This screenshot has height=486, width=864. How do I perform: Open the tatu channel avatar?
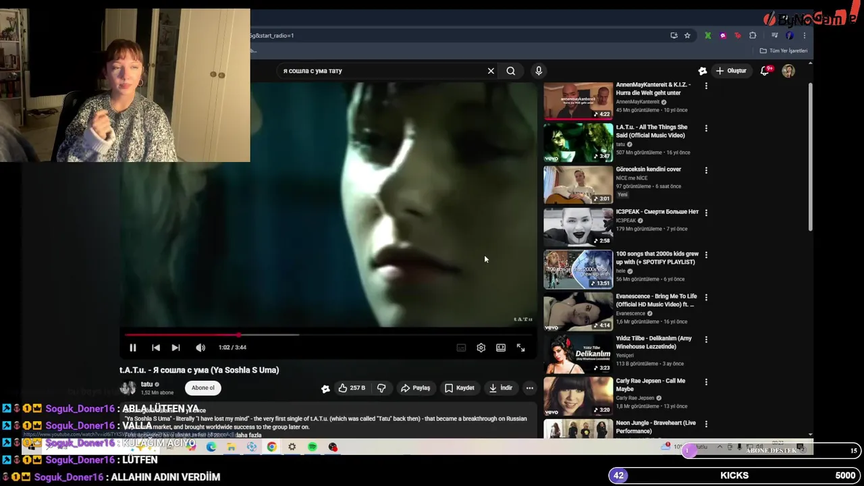(127, 388)
